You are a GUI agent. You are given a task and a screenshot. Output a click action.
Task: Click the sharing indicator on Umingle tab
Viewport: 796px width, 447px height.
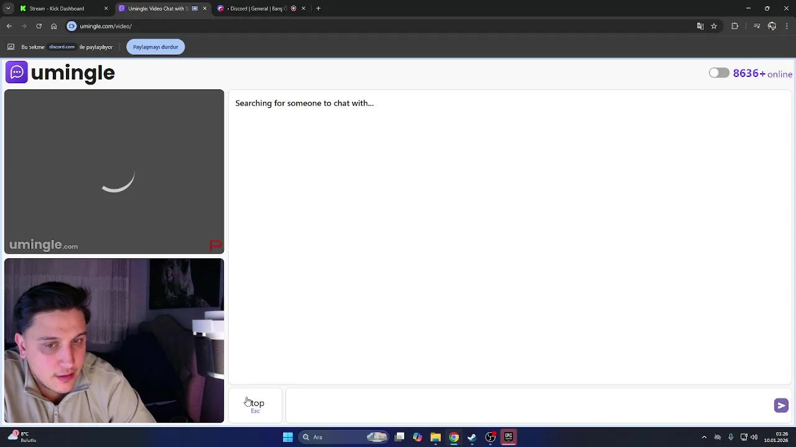coord(195,9)
